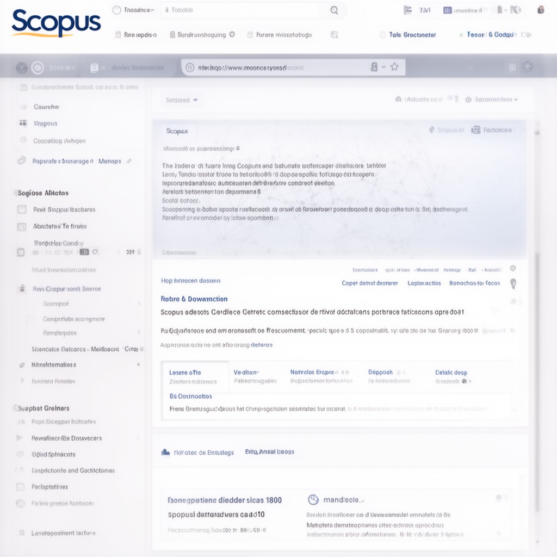Screen dimensions: 557x557
Task: Open the Setsixed dropdown
Action: (182, 100)
